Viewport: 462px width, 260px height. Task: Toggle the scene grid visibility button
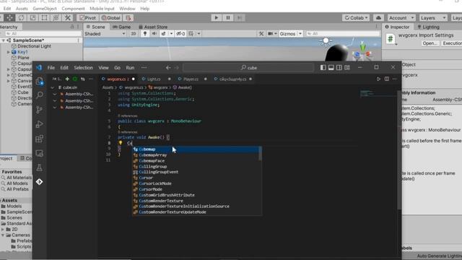click(191, 34)
